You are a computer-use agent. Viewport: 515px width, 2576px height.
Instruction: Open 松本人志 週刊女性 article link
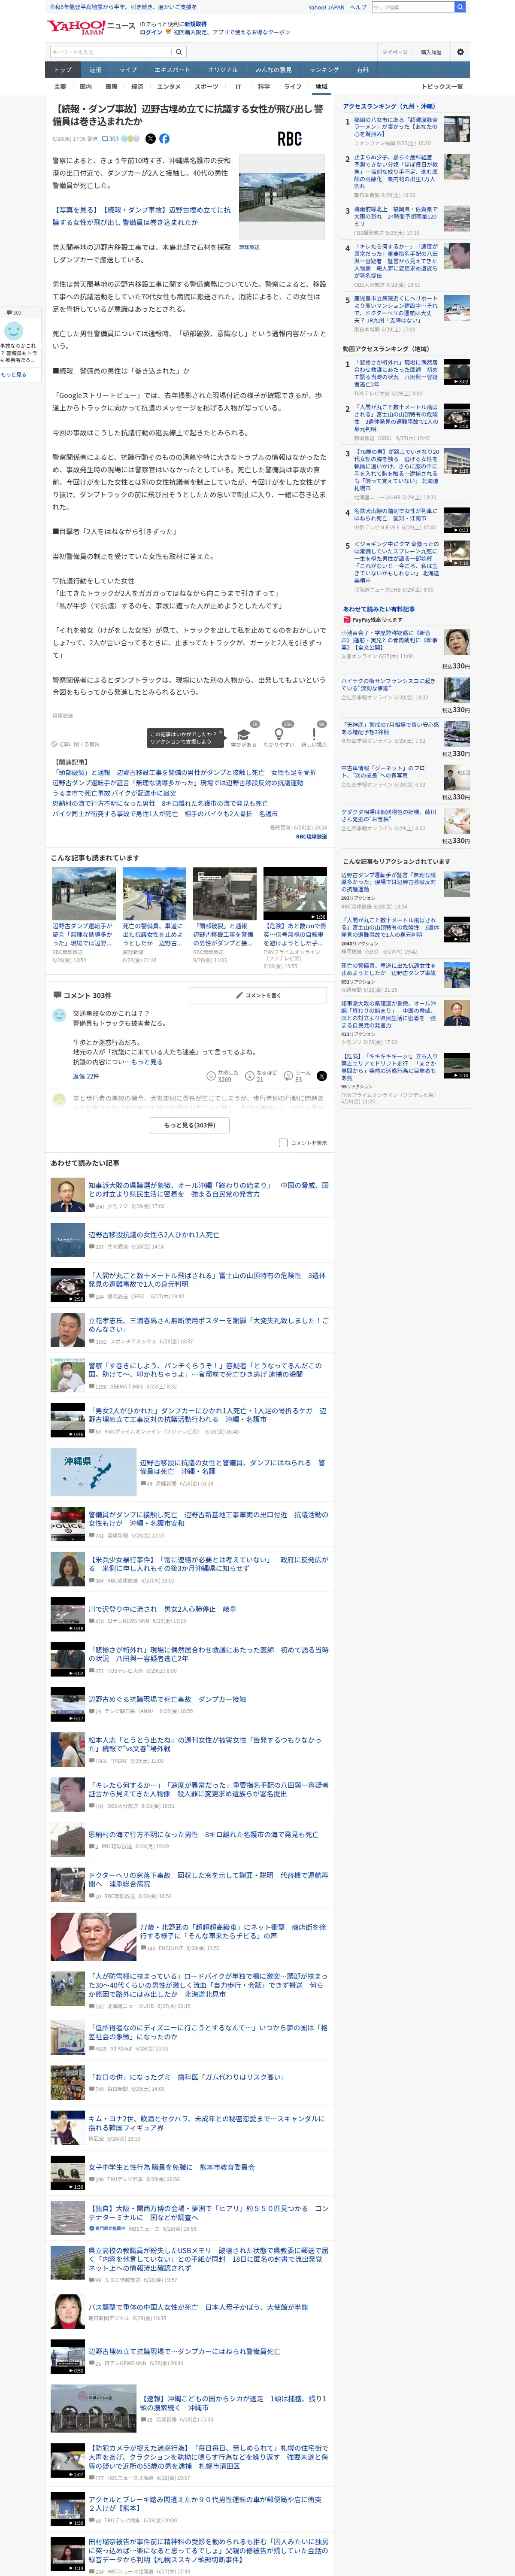[206, 1743]
